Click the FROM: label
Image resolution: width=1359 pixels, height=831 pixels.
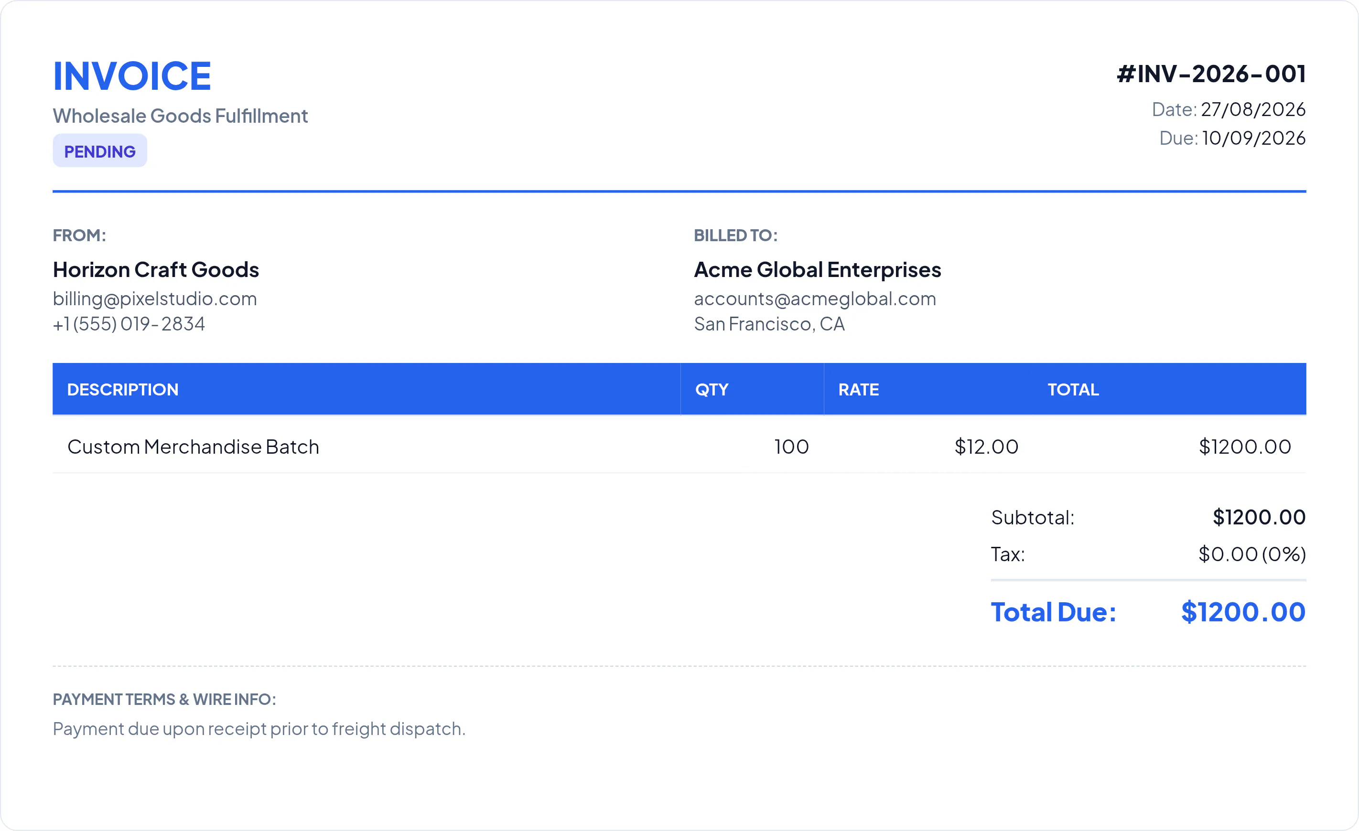(x=79, y=235)
